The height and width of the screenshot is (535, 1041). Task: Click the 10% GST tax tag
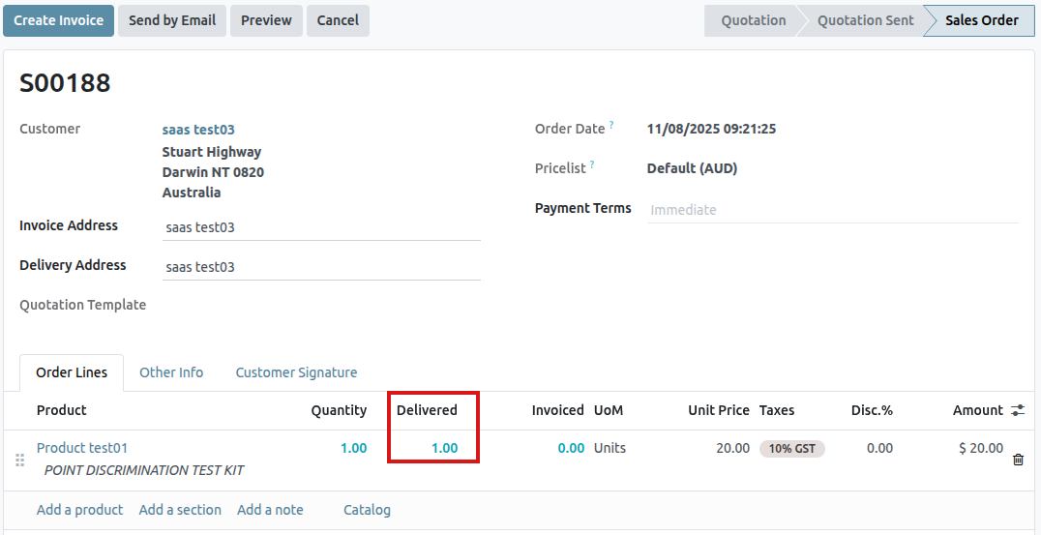click(791, 449)
